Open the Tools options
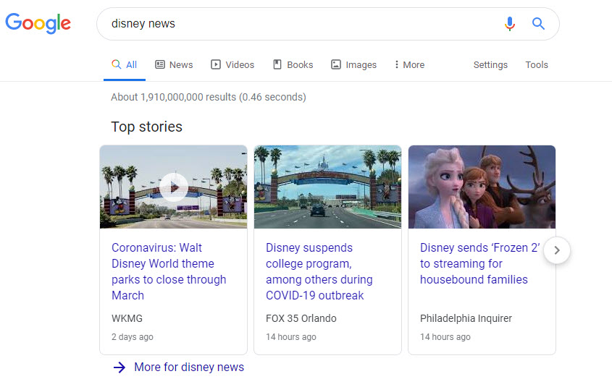 coord(537,64)
